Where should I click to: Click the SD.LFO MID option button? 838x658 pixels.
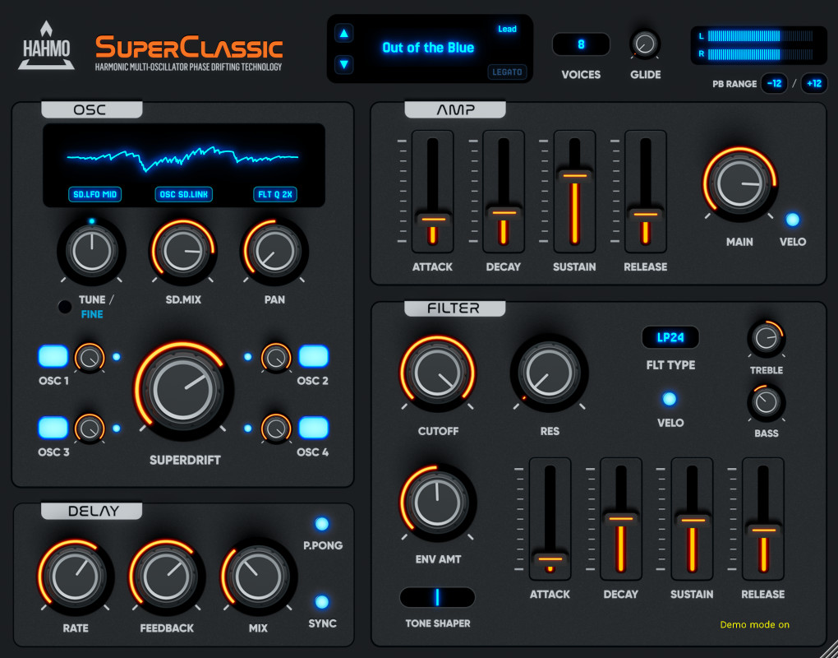click(94, 195)
